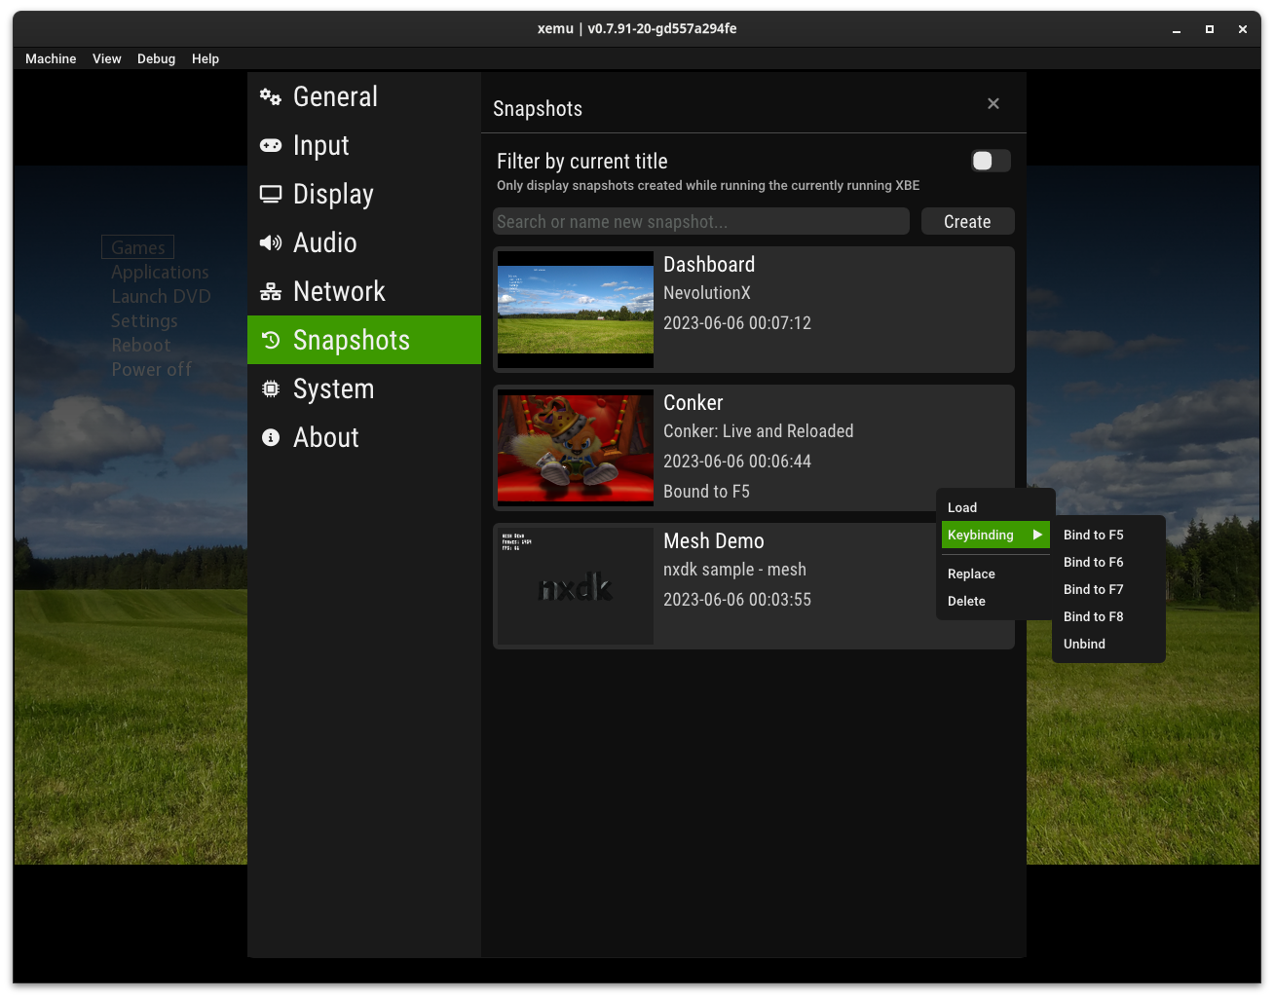
Task: Open Input settings via the gamepad icon
Action: point(271,145)
